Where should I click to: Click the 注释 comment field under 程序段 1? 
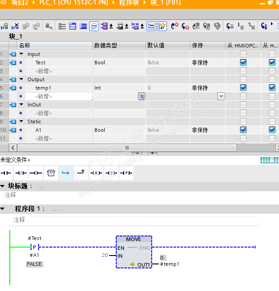coord(136,220)
